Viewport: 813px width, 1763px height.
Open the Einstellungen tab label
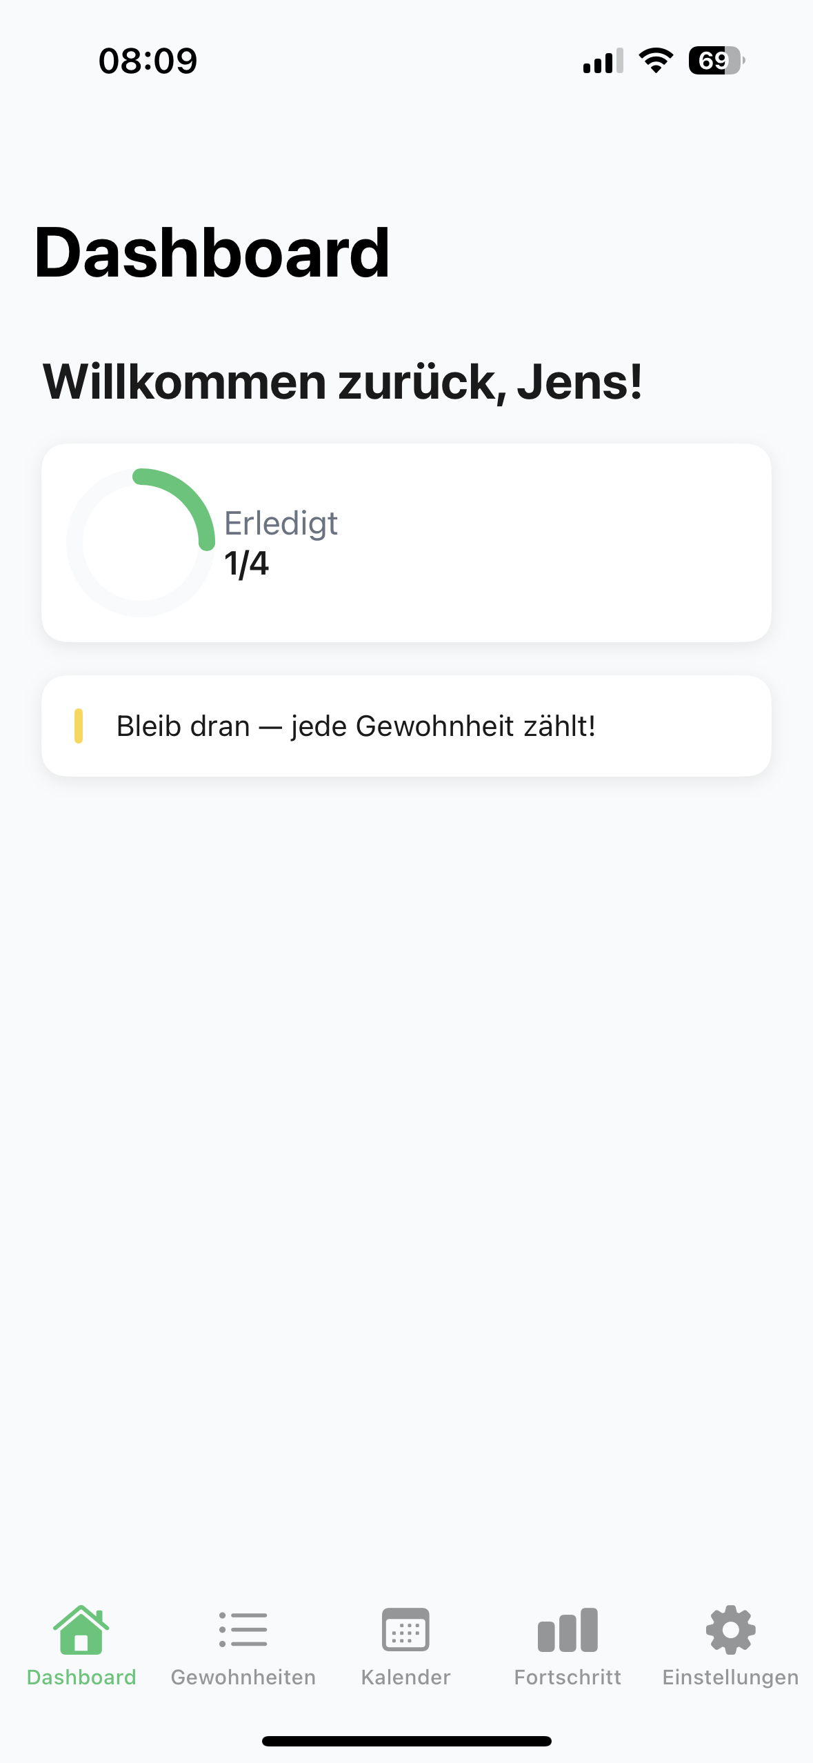(730, 1677)
